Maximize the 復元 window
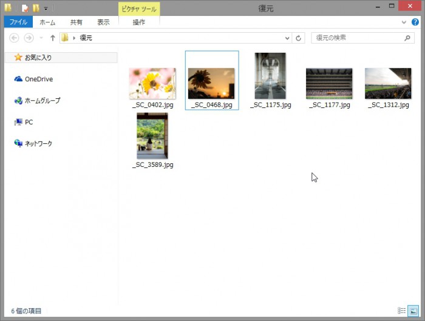This screenshot has height=321, width=425. 392,6
